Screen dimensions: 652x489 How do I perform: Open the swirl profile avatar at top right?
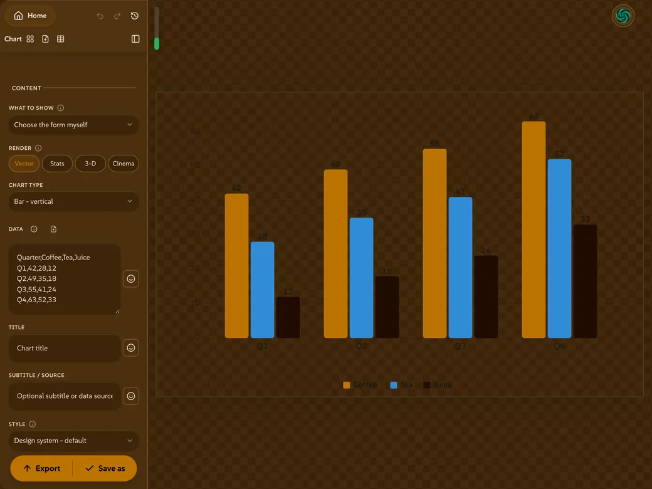[623, 16]
